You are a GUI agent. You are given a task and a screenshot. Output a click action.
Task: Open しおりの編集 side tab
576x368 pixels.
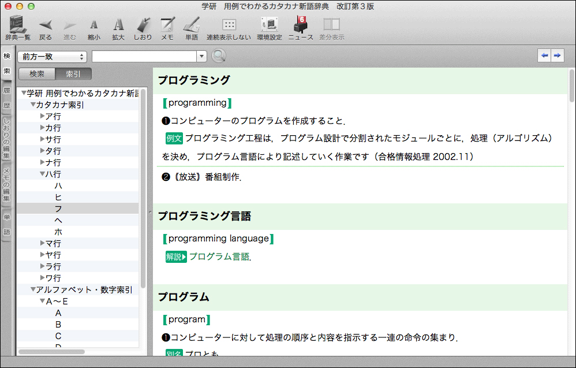coord(6,138)
